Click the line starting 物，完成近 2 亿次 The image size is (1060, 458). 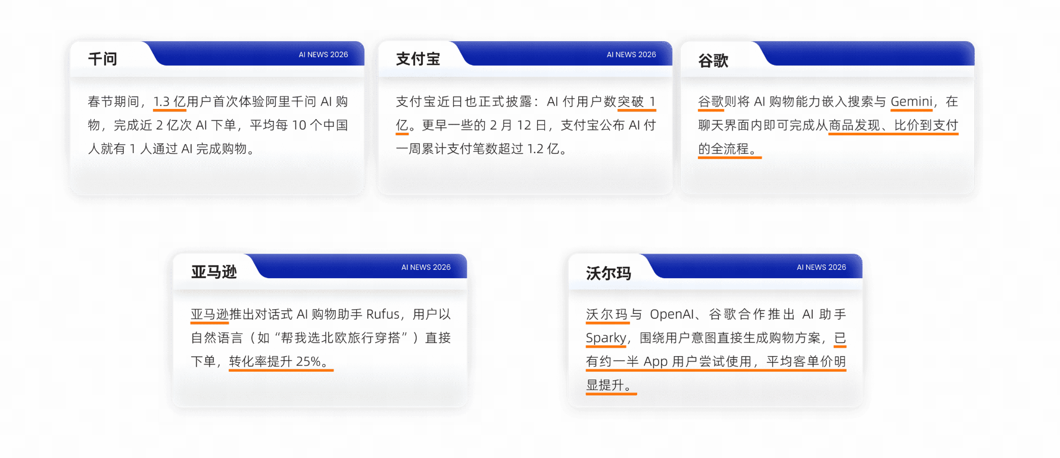218,125
